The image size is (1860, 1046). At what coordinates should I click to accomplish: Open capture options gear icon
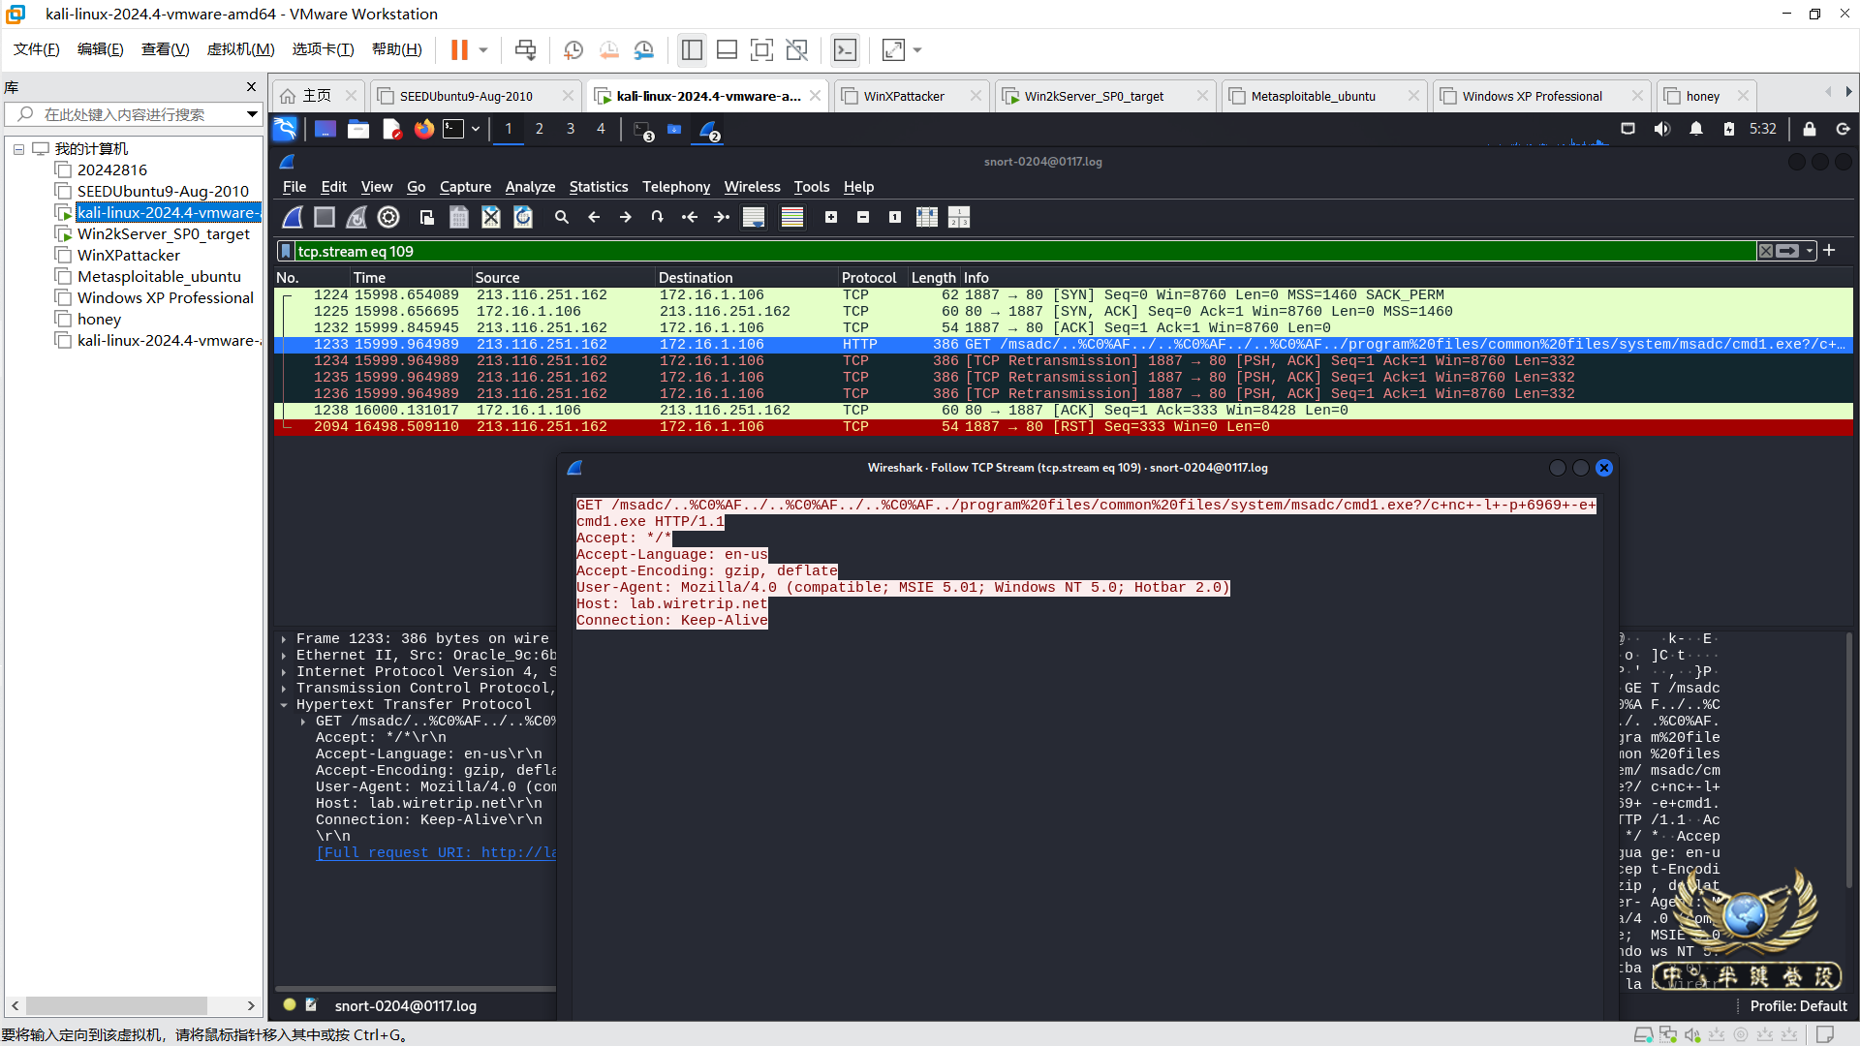tap(388, 217)
